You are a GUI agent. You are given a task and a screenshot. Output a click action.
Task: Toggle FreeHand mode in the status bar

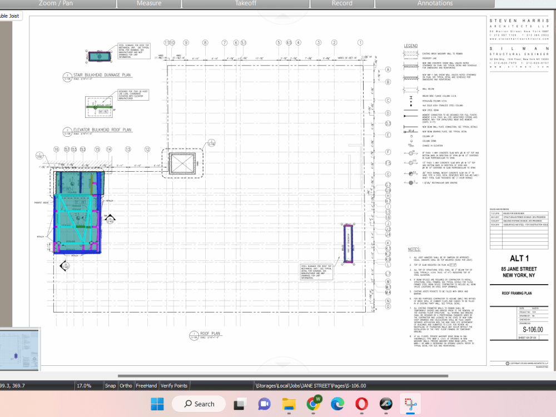point(146,385)
